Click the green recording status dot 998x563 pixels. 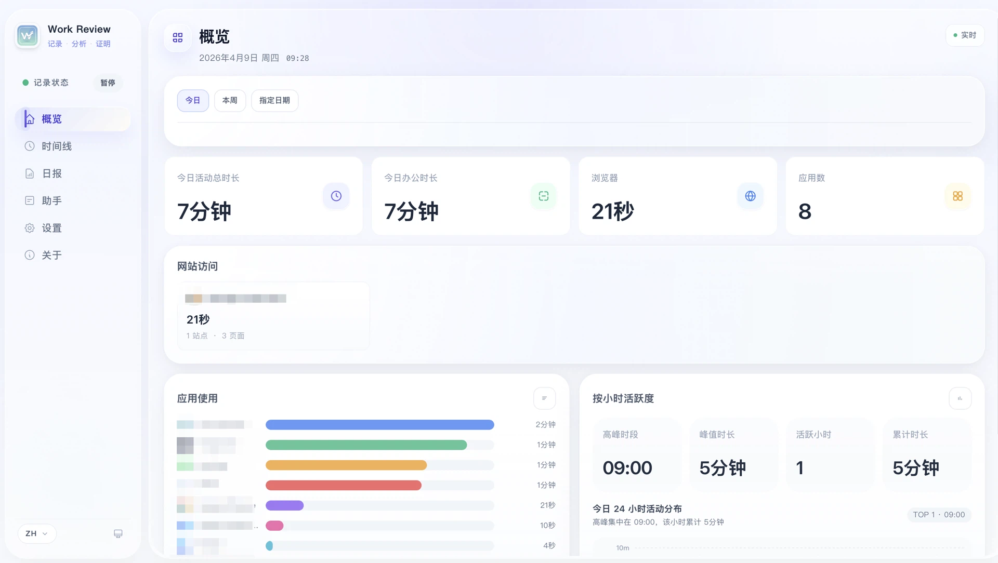pyautogui.click(x=25, y=83)
